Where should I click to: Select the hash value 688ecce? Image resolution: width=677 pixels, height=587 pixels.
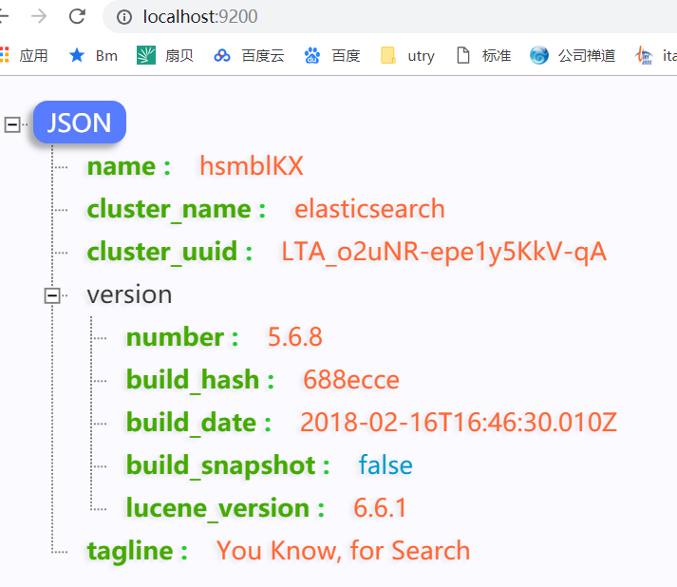[x=351, y=380]
